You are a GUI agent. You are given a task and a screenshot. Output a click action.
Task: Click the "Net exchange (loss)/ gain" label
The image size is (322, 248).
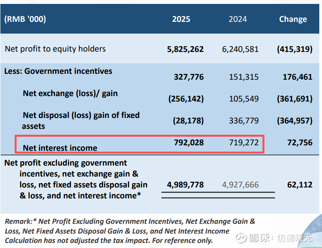tap(70, 93)
